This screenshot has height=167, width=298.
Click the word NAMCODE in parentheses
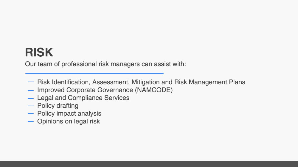point(154,90)
